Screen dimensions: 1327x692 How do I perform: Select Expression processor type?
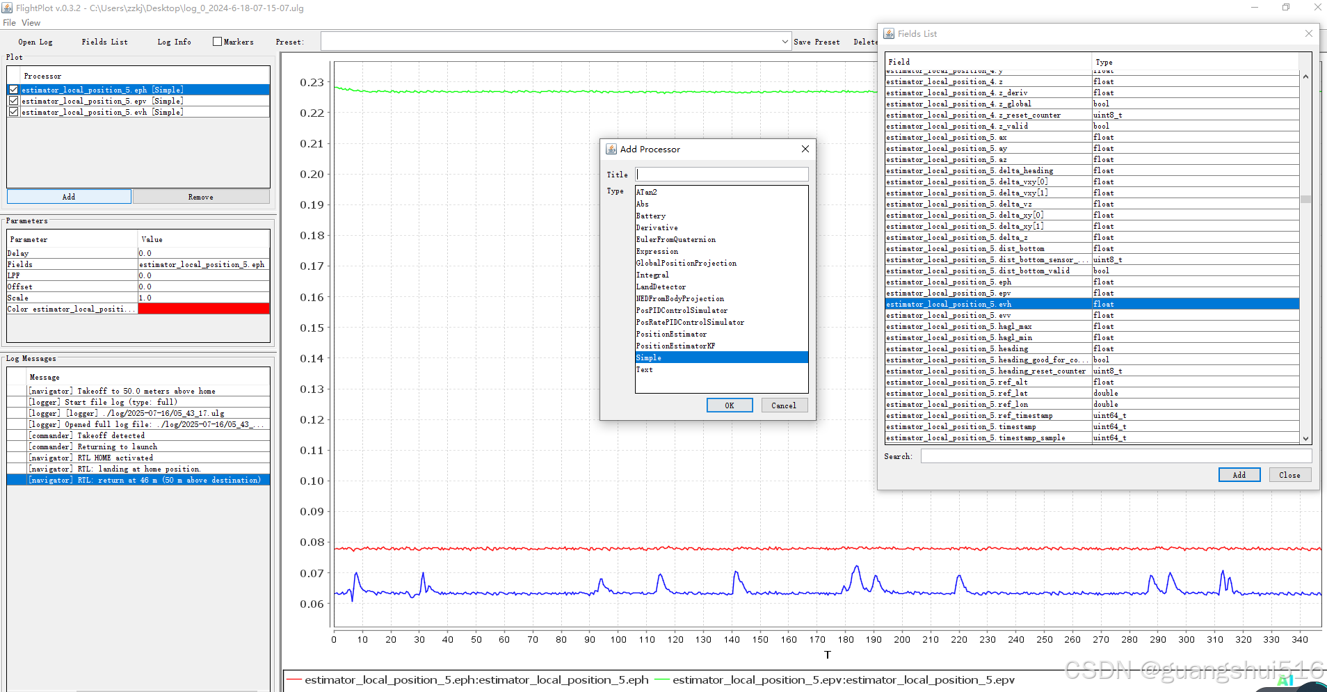click(721, 251)
